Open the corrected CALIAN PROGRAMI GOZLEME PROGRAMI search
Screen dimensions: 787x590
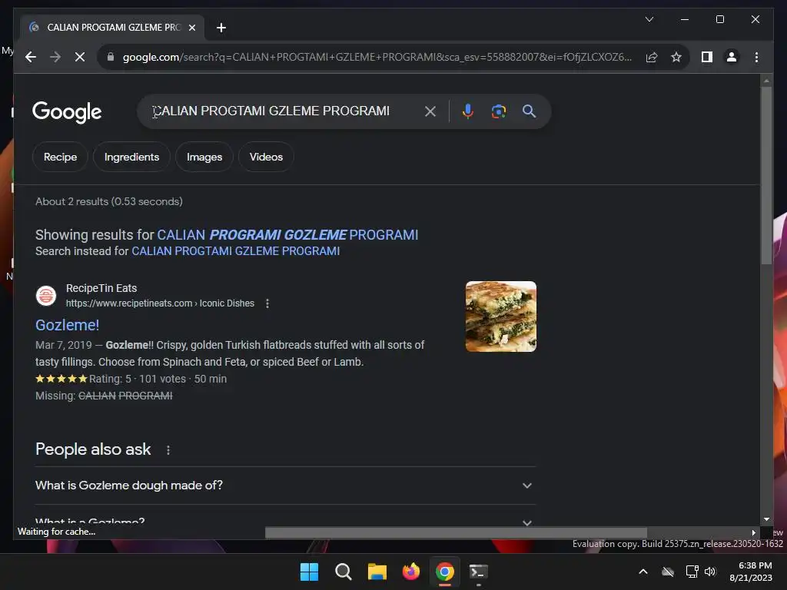tap(287, 235)
